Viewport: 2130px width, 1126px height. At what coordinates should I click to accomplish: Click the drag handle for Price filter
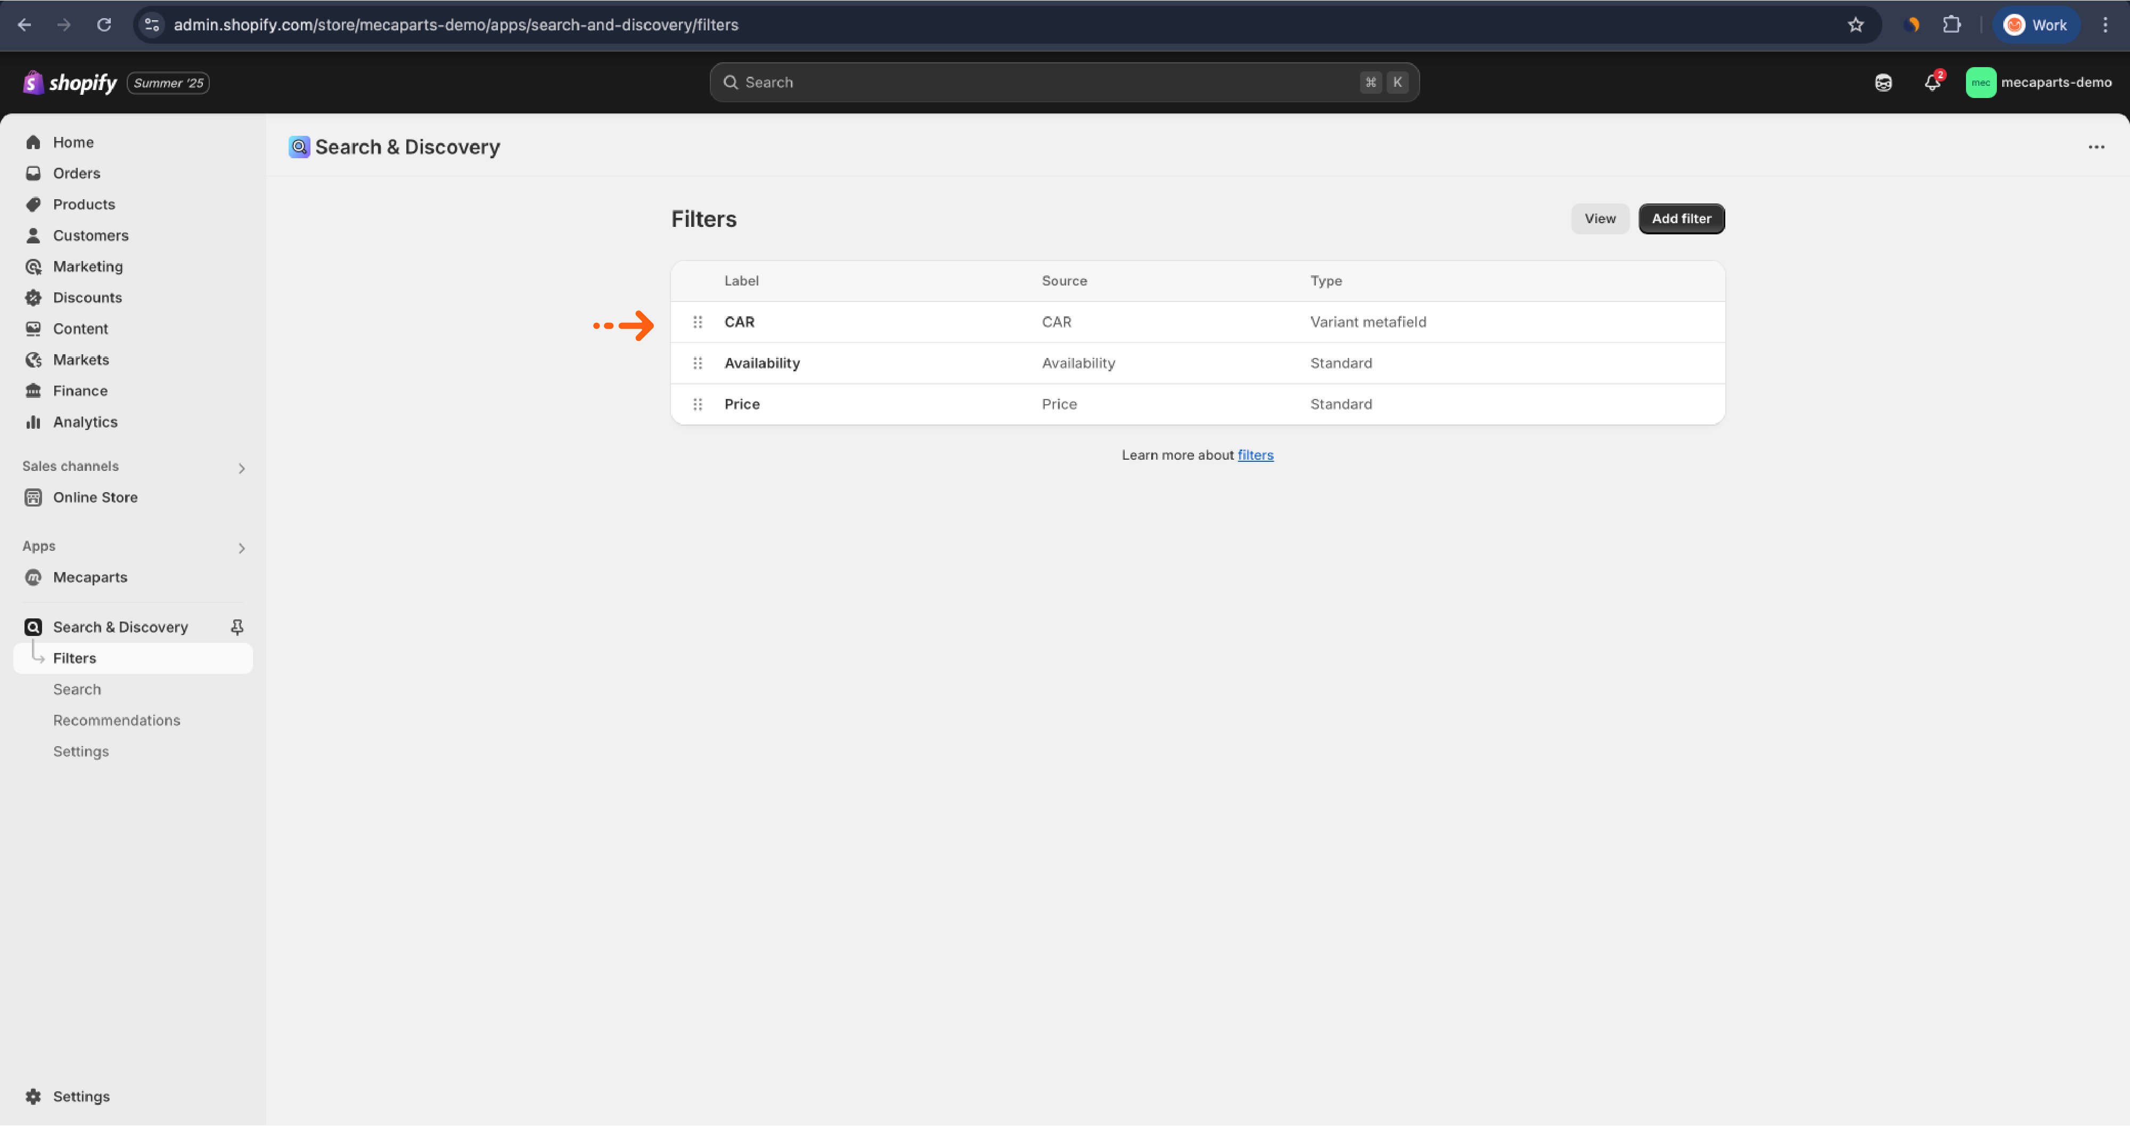pyautogui.click(x=697, y=405)
